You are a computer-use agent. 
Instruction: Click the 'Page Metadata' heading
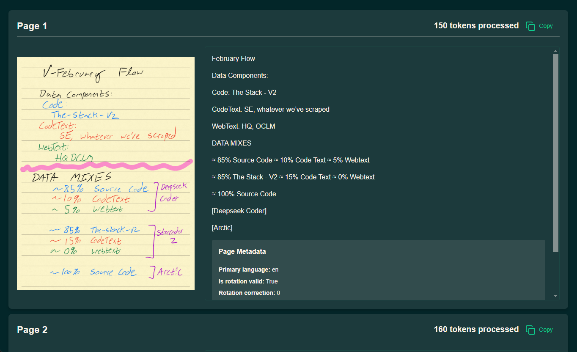(242, 251)
